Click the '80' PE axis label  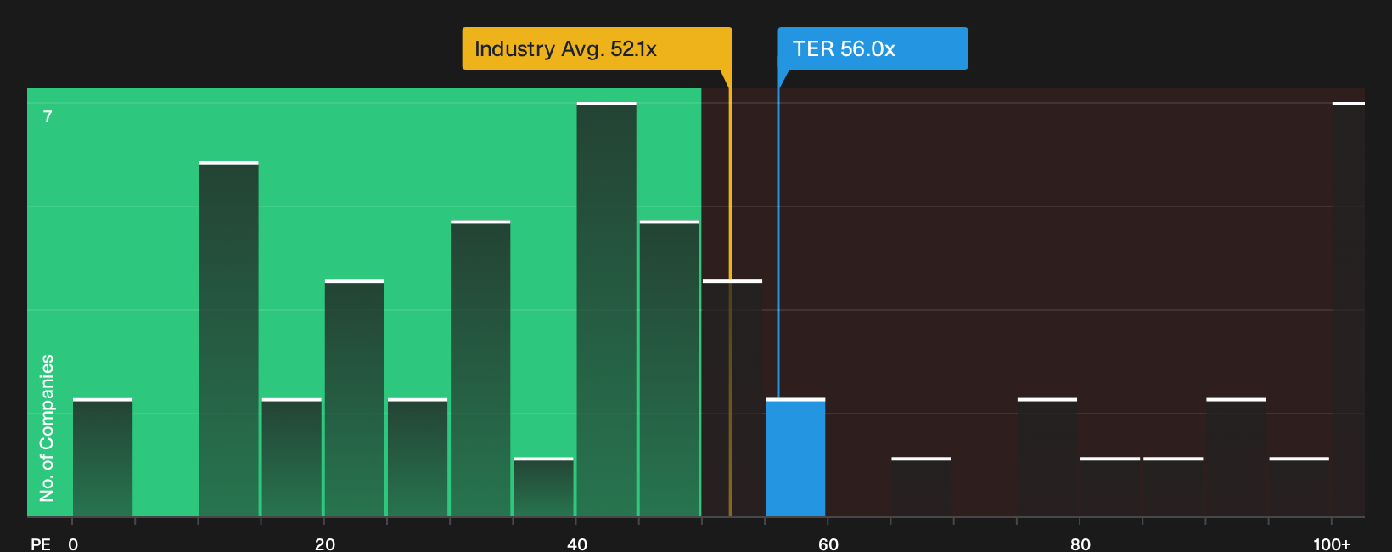coord(1080,544)
